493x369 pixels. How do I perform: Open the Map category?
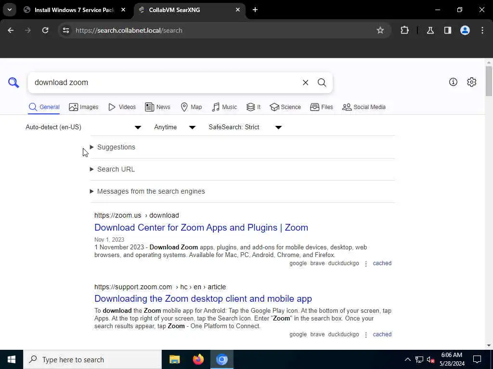(x=191, y=107)
